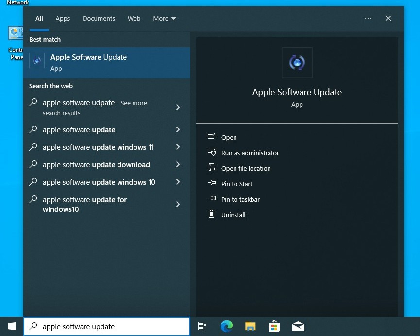Click 'apple software update windows 11' suggestion

[98, 147]
